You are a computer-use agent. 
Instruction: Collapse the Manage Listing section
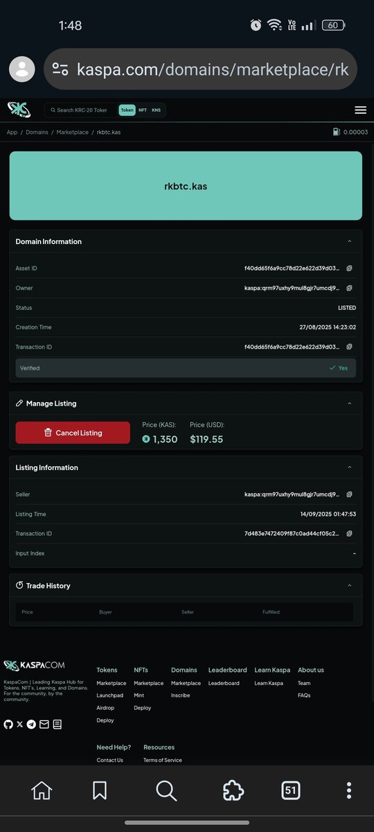pyautogui.click(x=349, y=403)
